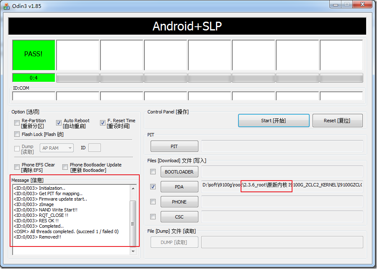This screenshot has height=269, width=377.
Task: Minimize the Odin3 window
Action: [336, 5]
